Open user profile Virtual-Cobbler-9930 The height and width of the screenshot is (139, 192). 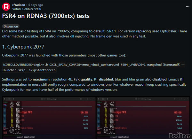27,9
